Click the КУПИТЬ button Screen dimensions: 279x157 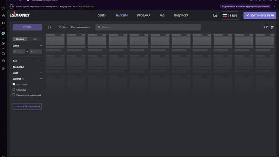(x=27, y=27)
